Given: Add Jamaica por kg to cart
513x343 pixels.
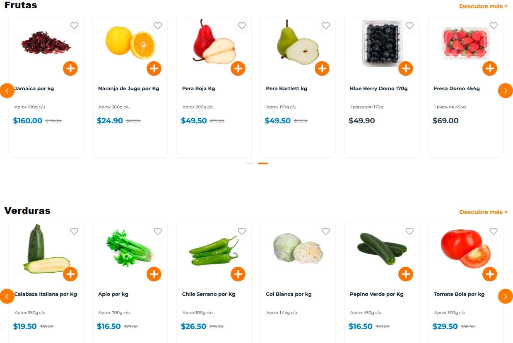Looking at the screenshot, I should pyautogui.click(x=70, y=68).
